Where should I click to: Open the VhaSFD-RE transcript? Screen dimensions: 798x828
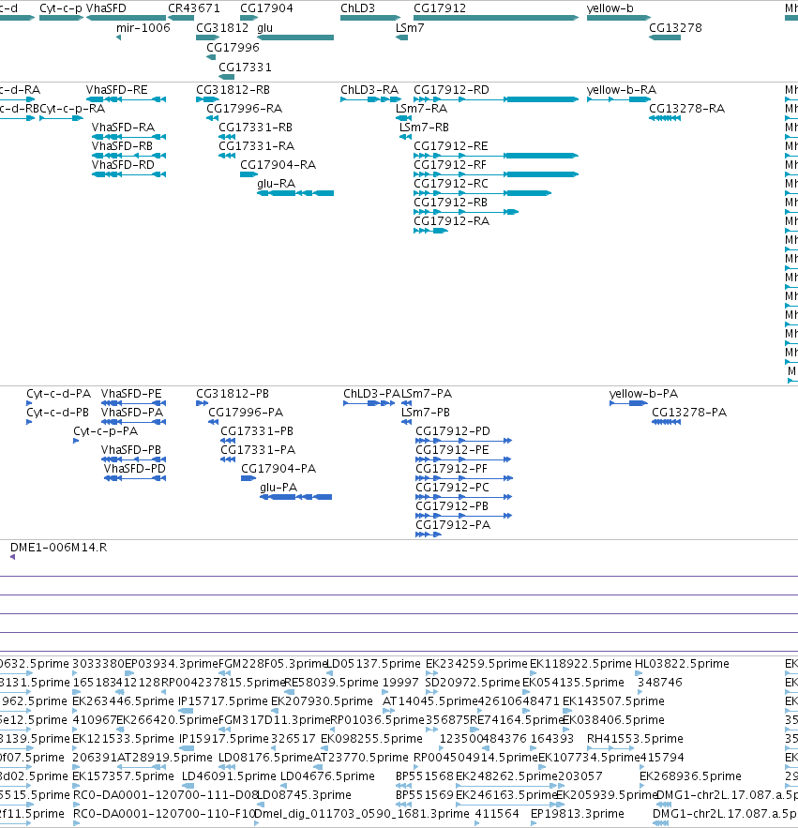pos(126,99)
